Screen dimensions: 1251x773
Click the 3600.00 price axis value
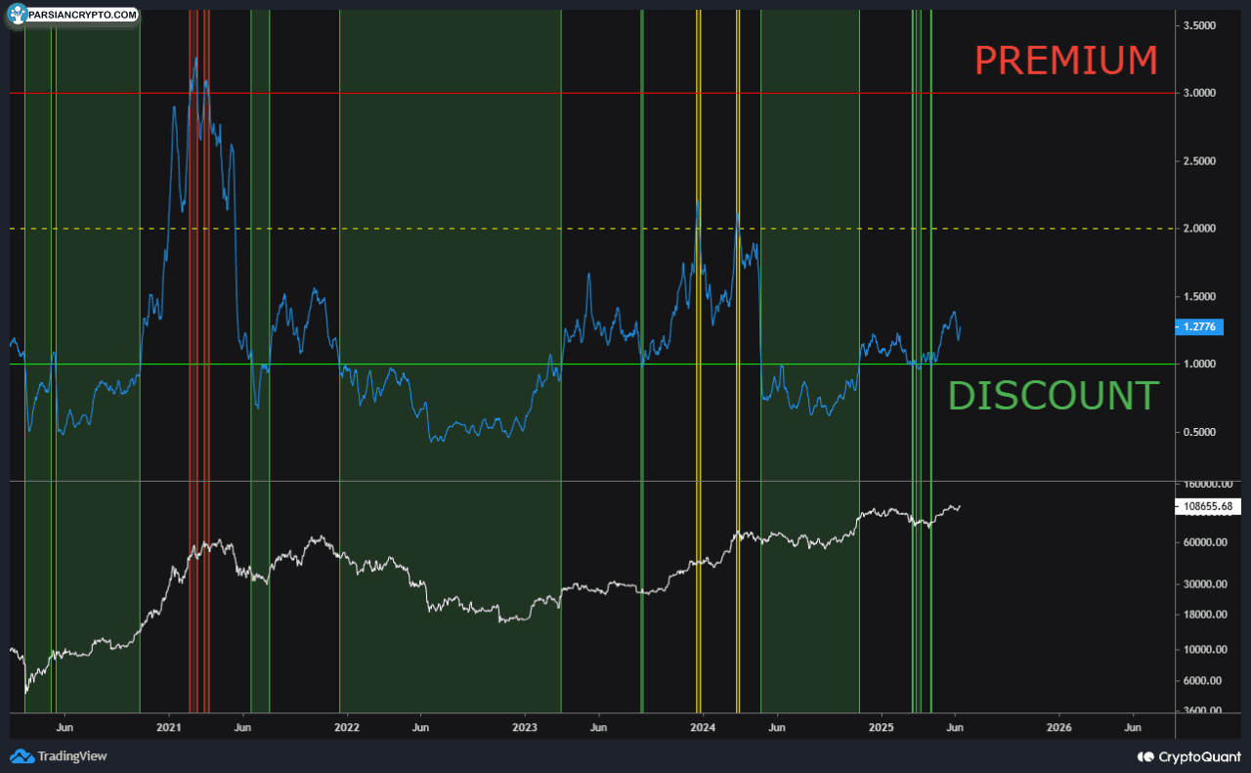pos(1201,710)
